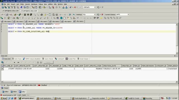Click the globe icon beside Desktop label
Screen dimensions: 179x100
coord(74,14)
